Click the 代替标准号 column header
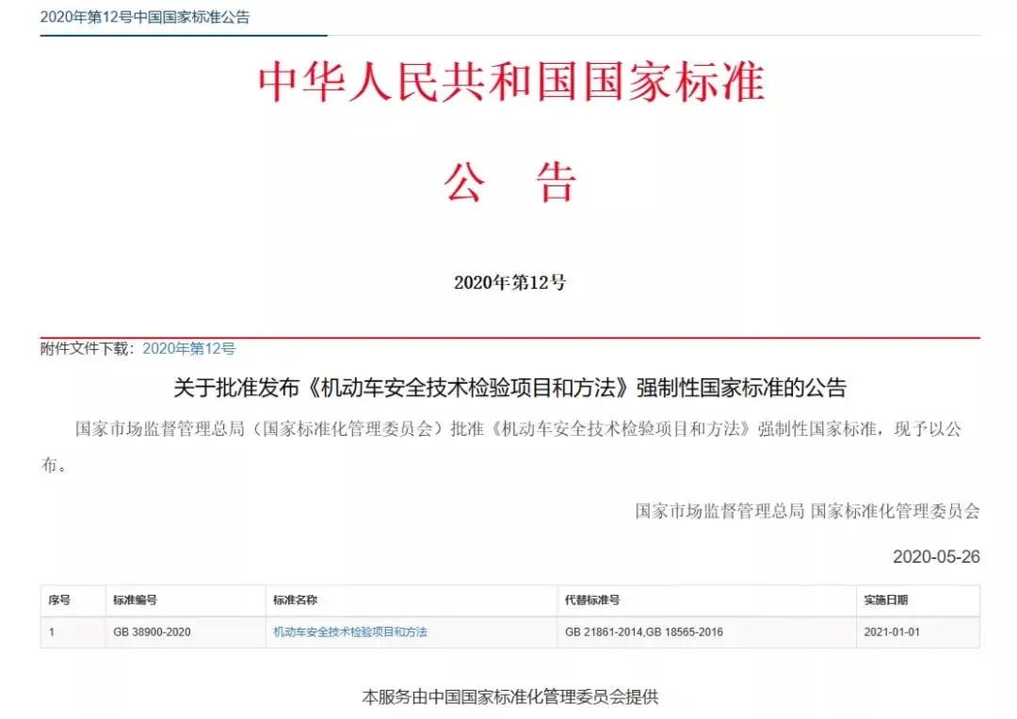 (x=591, y=599)
